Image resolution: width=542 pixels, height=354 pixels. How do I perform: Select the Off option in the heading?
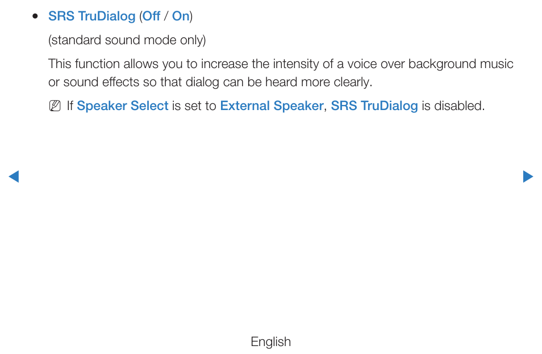pos(151,16)
